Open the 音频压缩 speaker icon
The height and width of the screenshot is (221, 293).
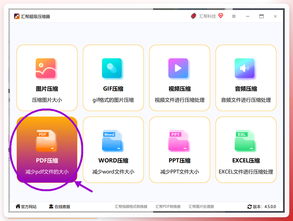click(x=244, y=68)
